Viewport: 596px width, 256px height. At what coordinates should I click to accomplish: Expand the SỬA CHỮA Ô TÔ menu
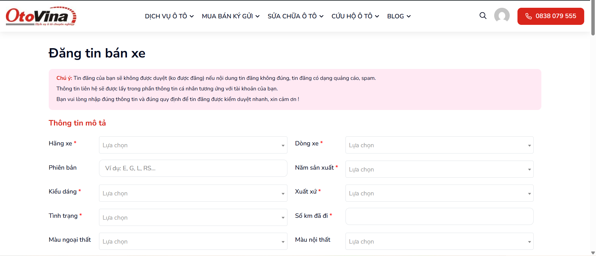(295, 16)
